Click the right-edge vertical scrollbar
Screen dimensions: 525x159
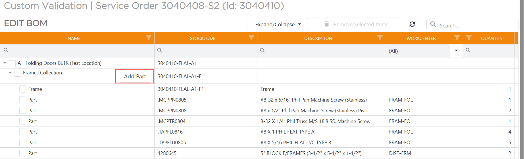point(521,79)
